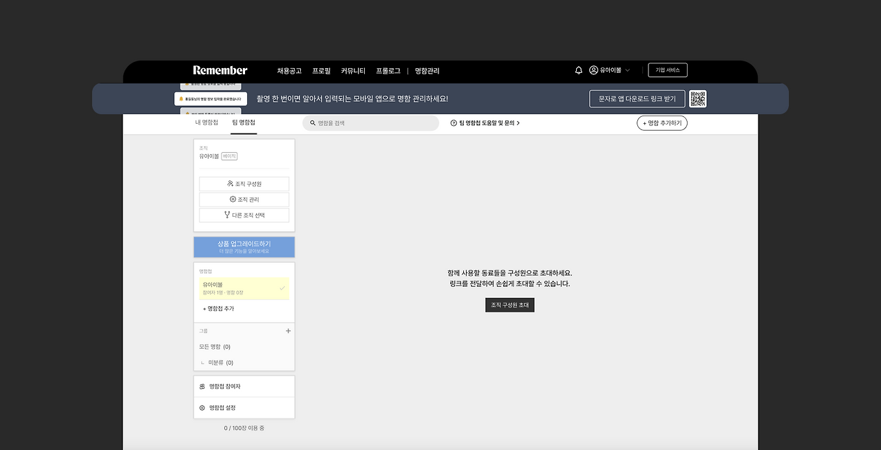Viewport: 881px width, 450px height.
Task: Click the + 명함 추가하기 button
Action: (x=662, y=123)
